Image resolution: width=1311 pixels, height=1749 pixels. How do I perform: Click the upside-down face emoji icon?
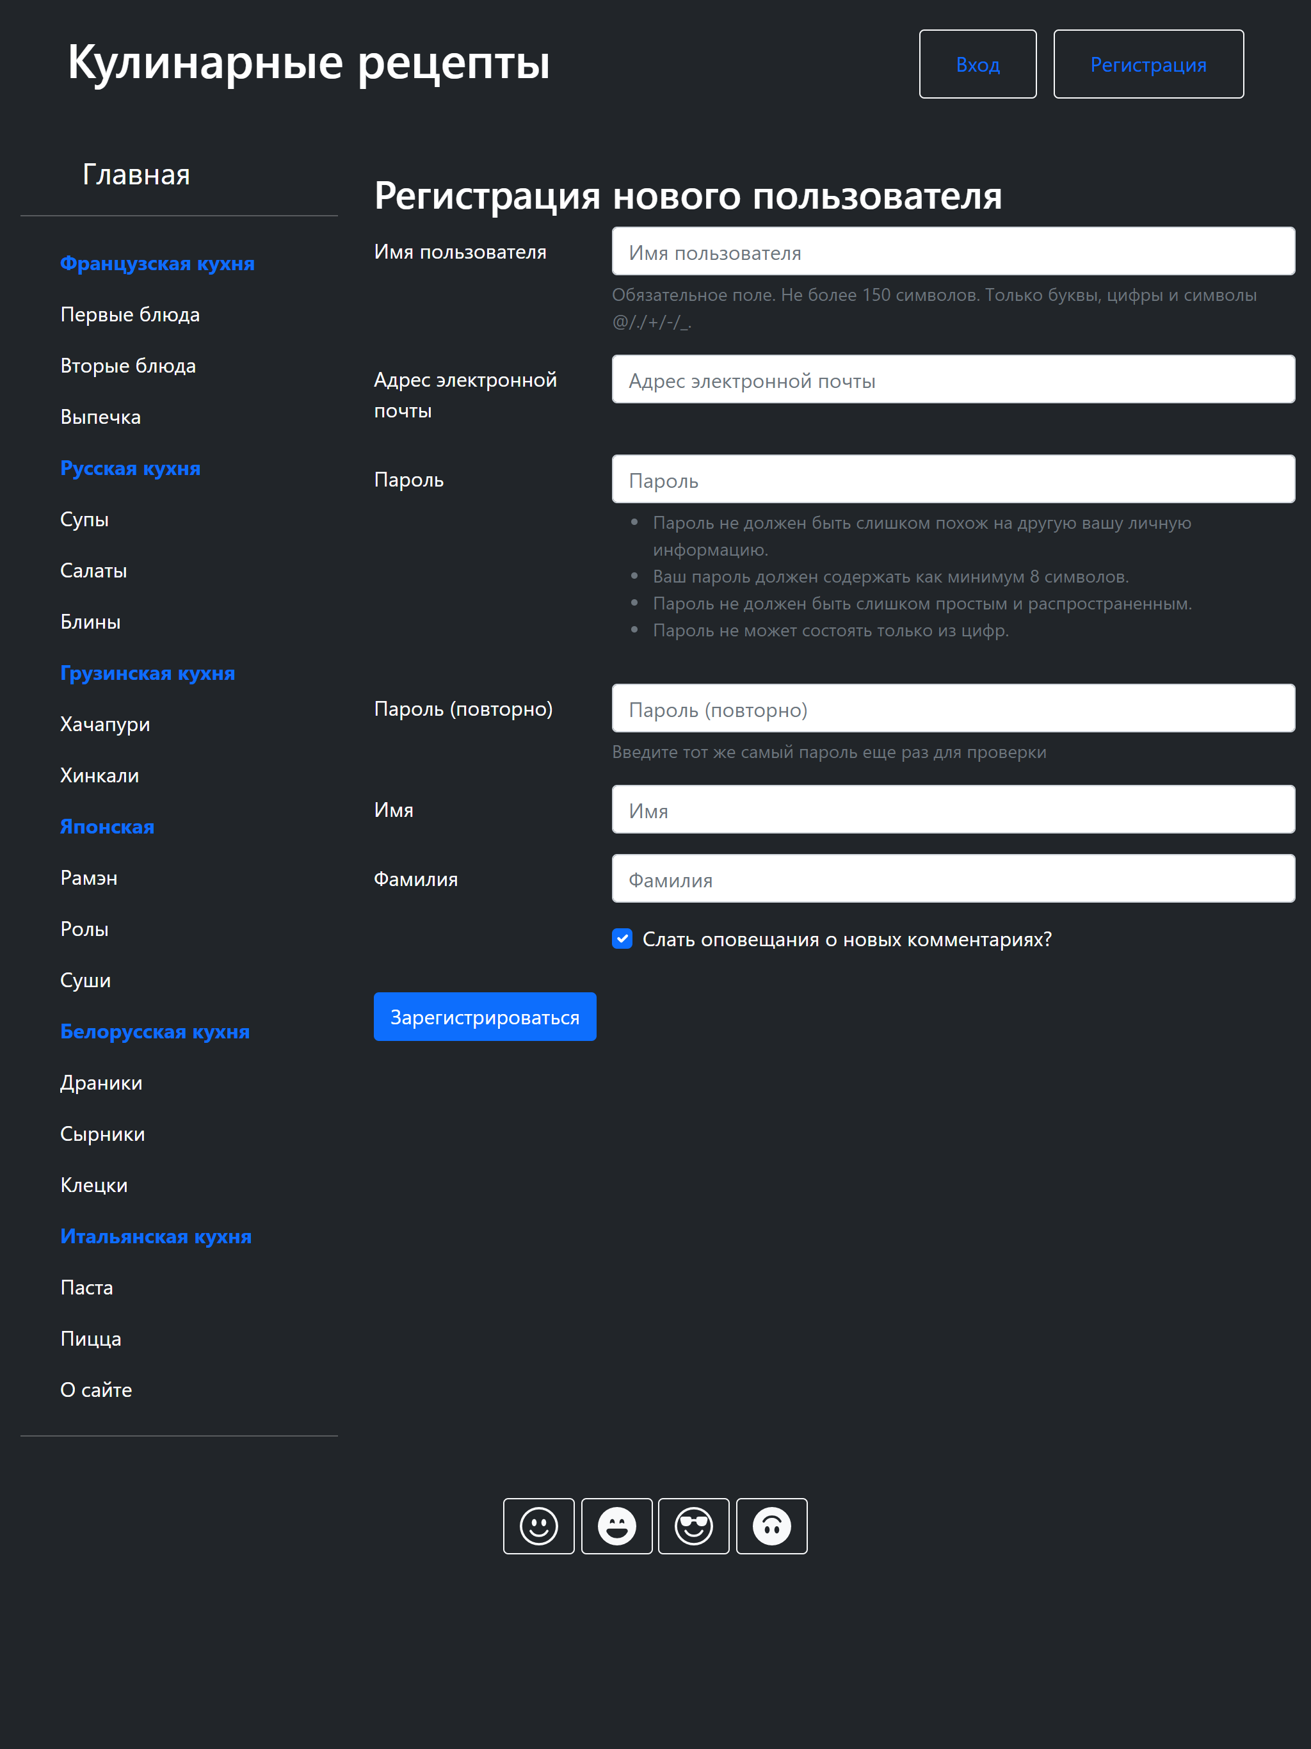pyautogui.click(x=772, y=1526)
